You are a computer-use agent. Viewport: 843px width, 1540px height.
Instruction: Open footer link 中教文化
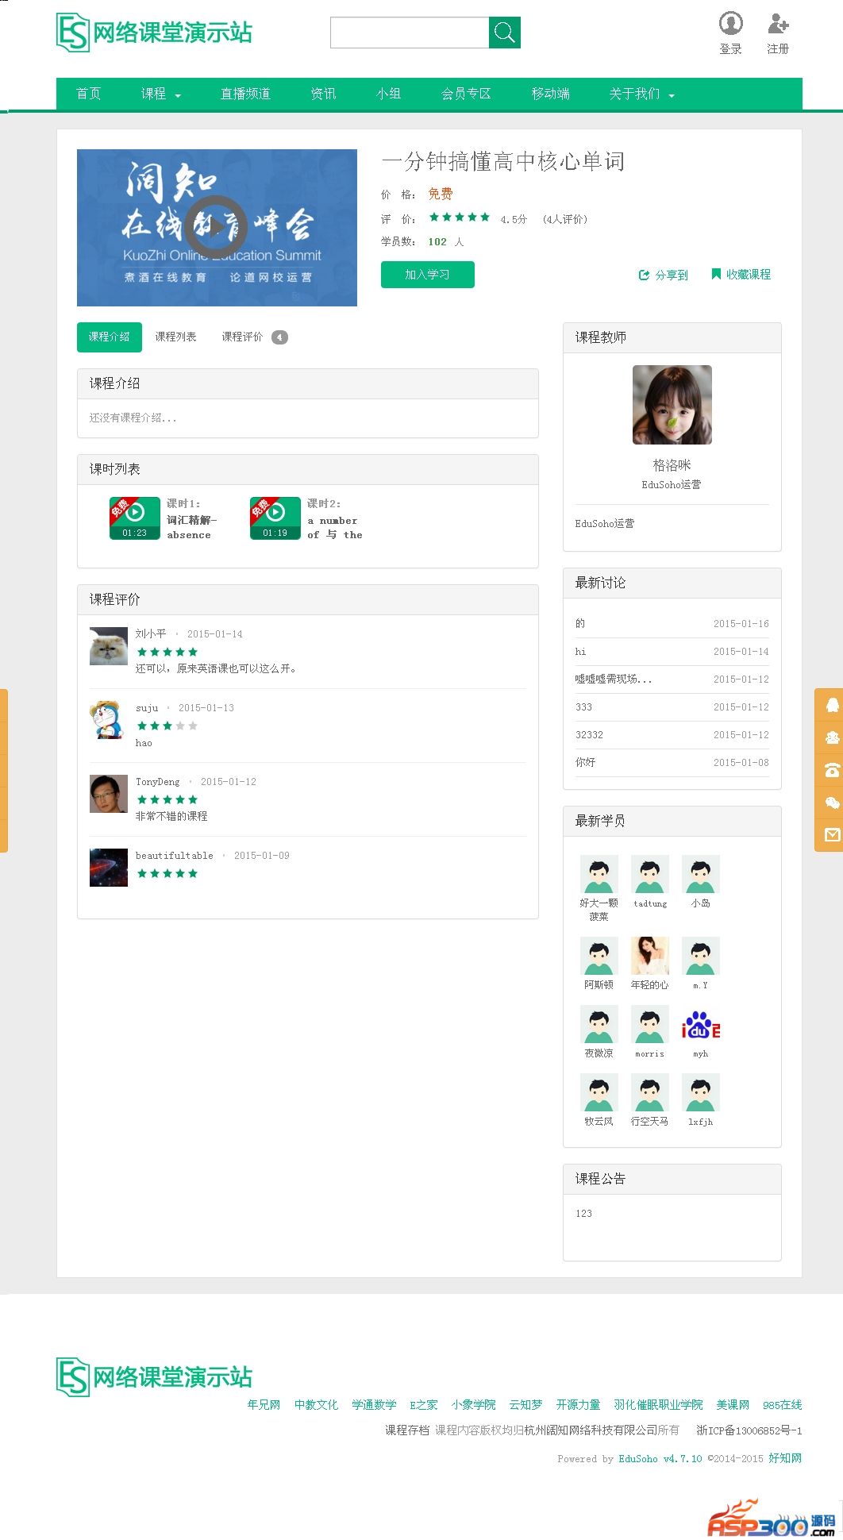pos(316,1404)
